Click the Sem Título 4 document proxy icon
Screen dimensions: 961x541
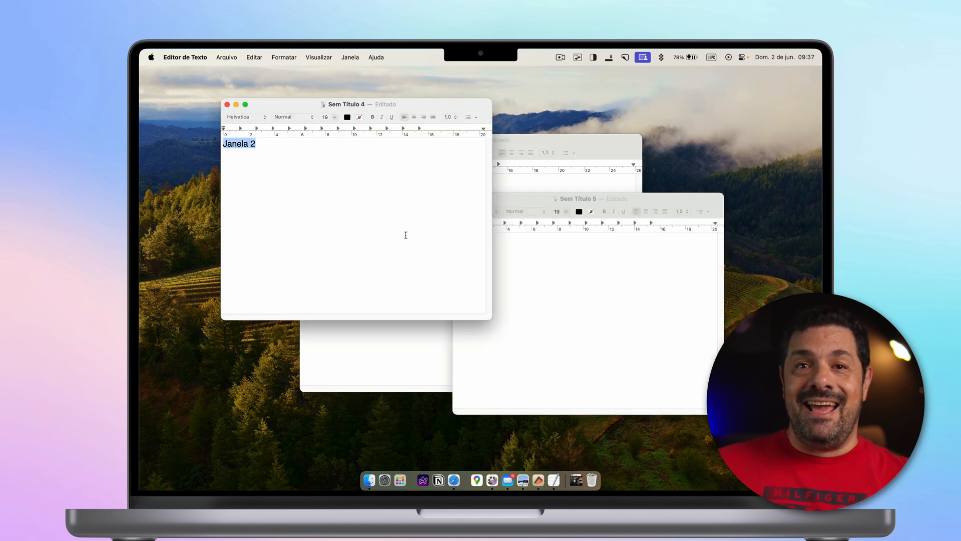323,105
